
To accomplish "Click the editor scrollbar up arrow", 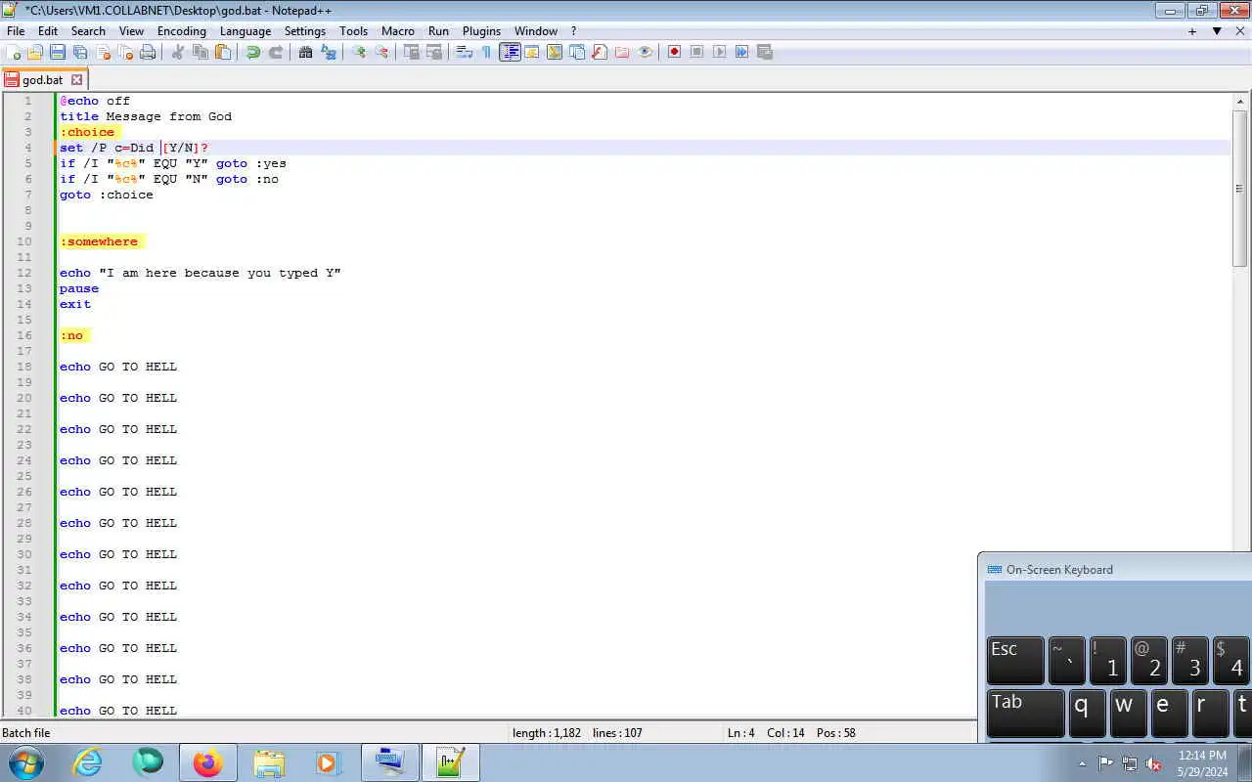I will [x=1241, y=102].
